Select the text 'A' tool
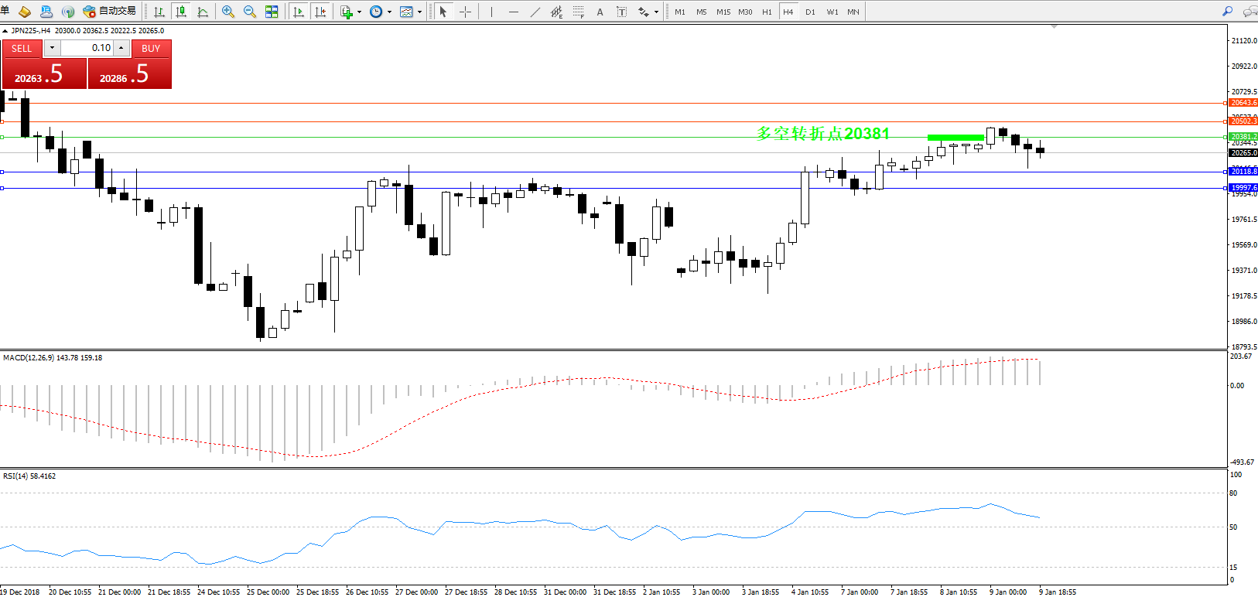 coord(600,12)
